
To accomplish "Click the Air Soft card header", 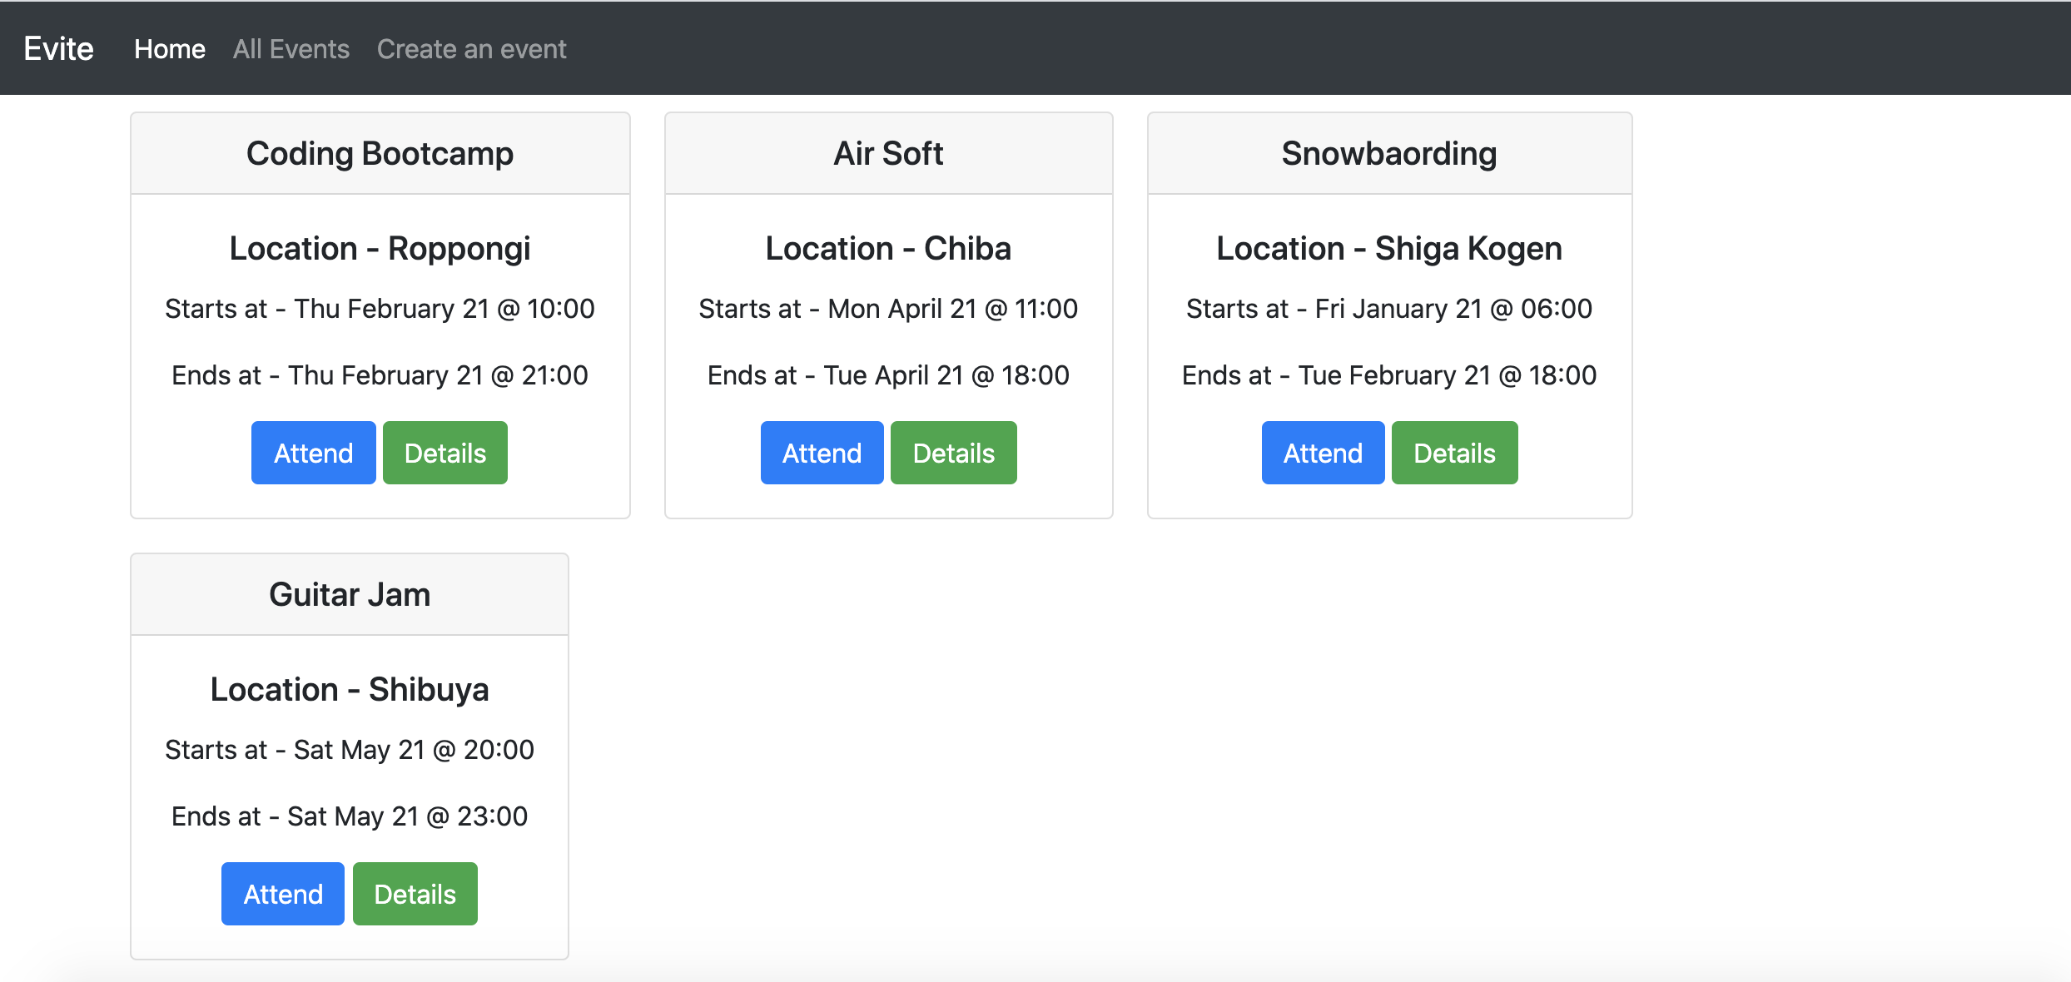I will click(888, 154).
